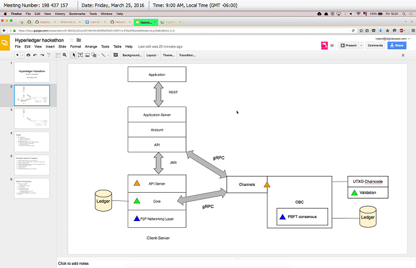416x268 pixels.
Task: Open the Firefox hamburger menu
Action: [413, 31]
